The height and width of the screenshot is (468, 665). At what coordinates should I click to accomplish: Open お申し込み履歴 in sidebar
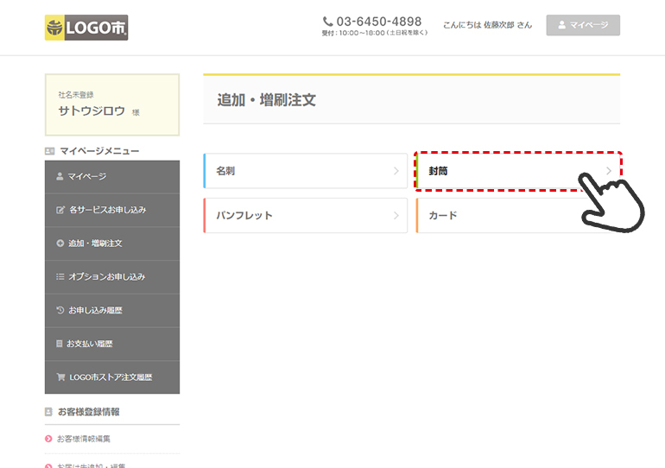[112, 310]
